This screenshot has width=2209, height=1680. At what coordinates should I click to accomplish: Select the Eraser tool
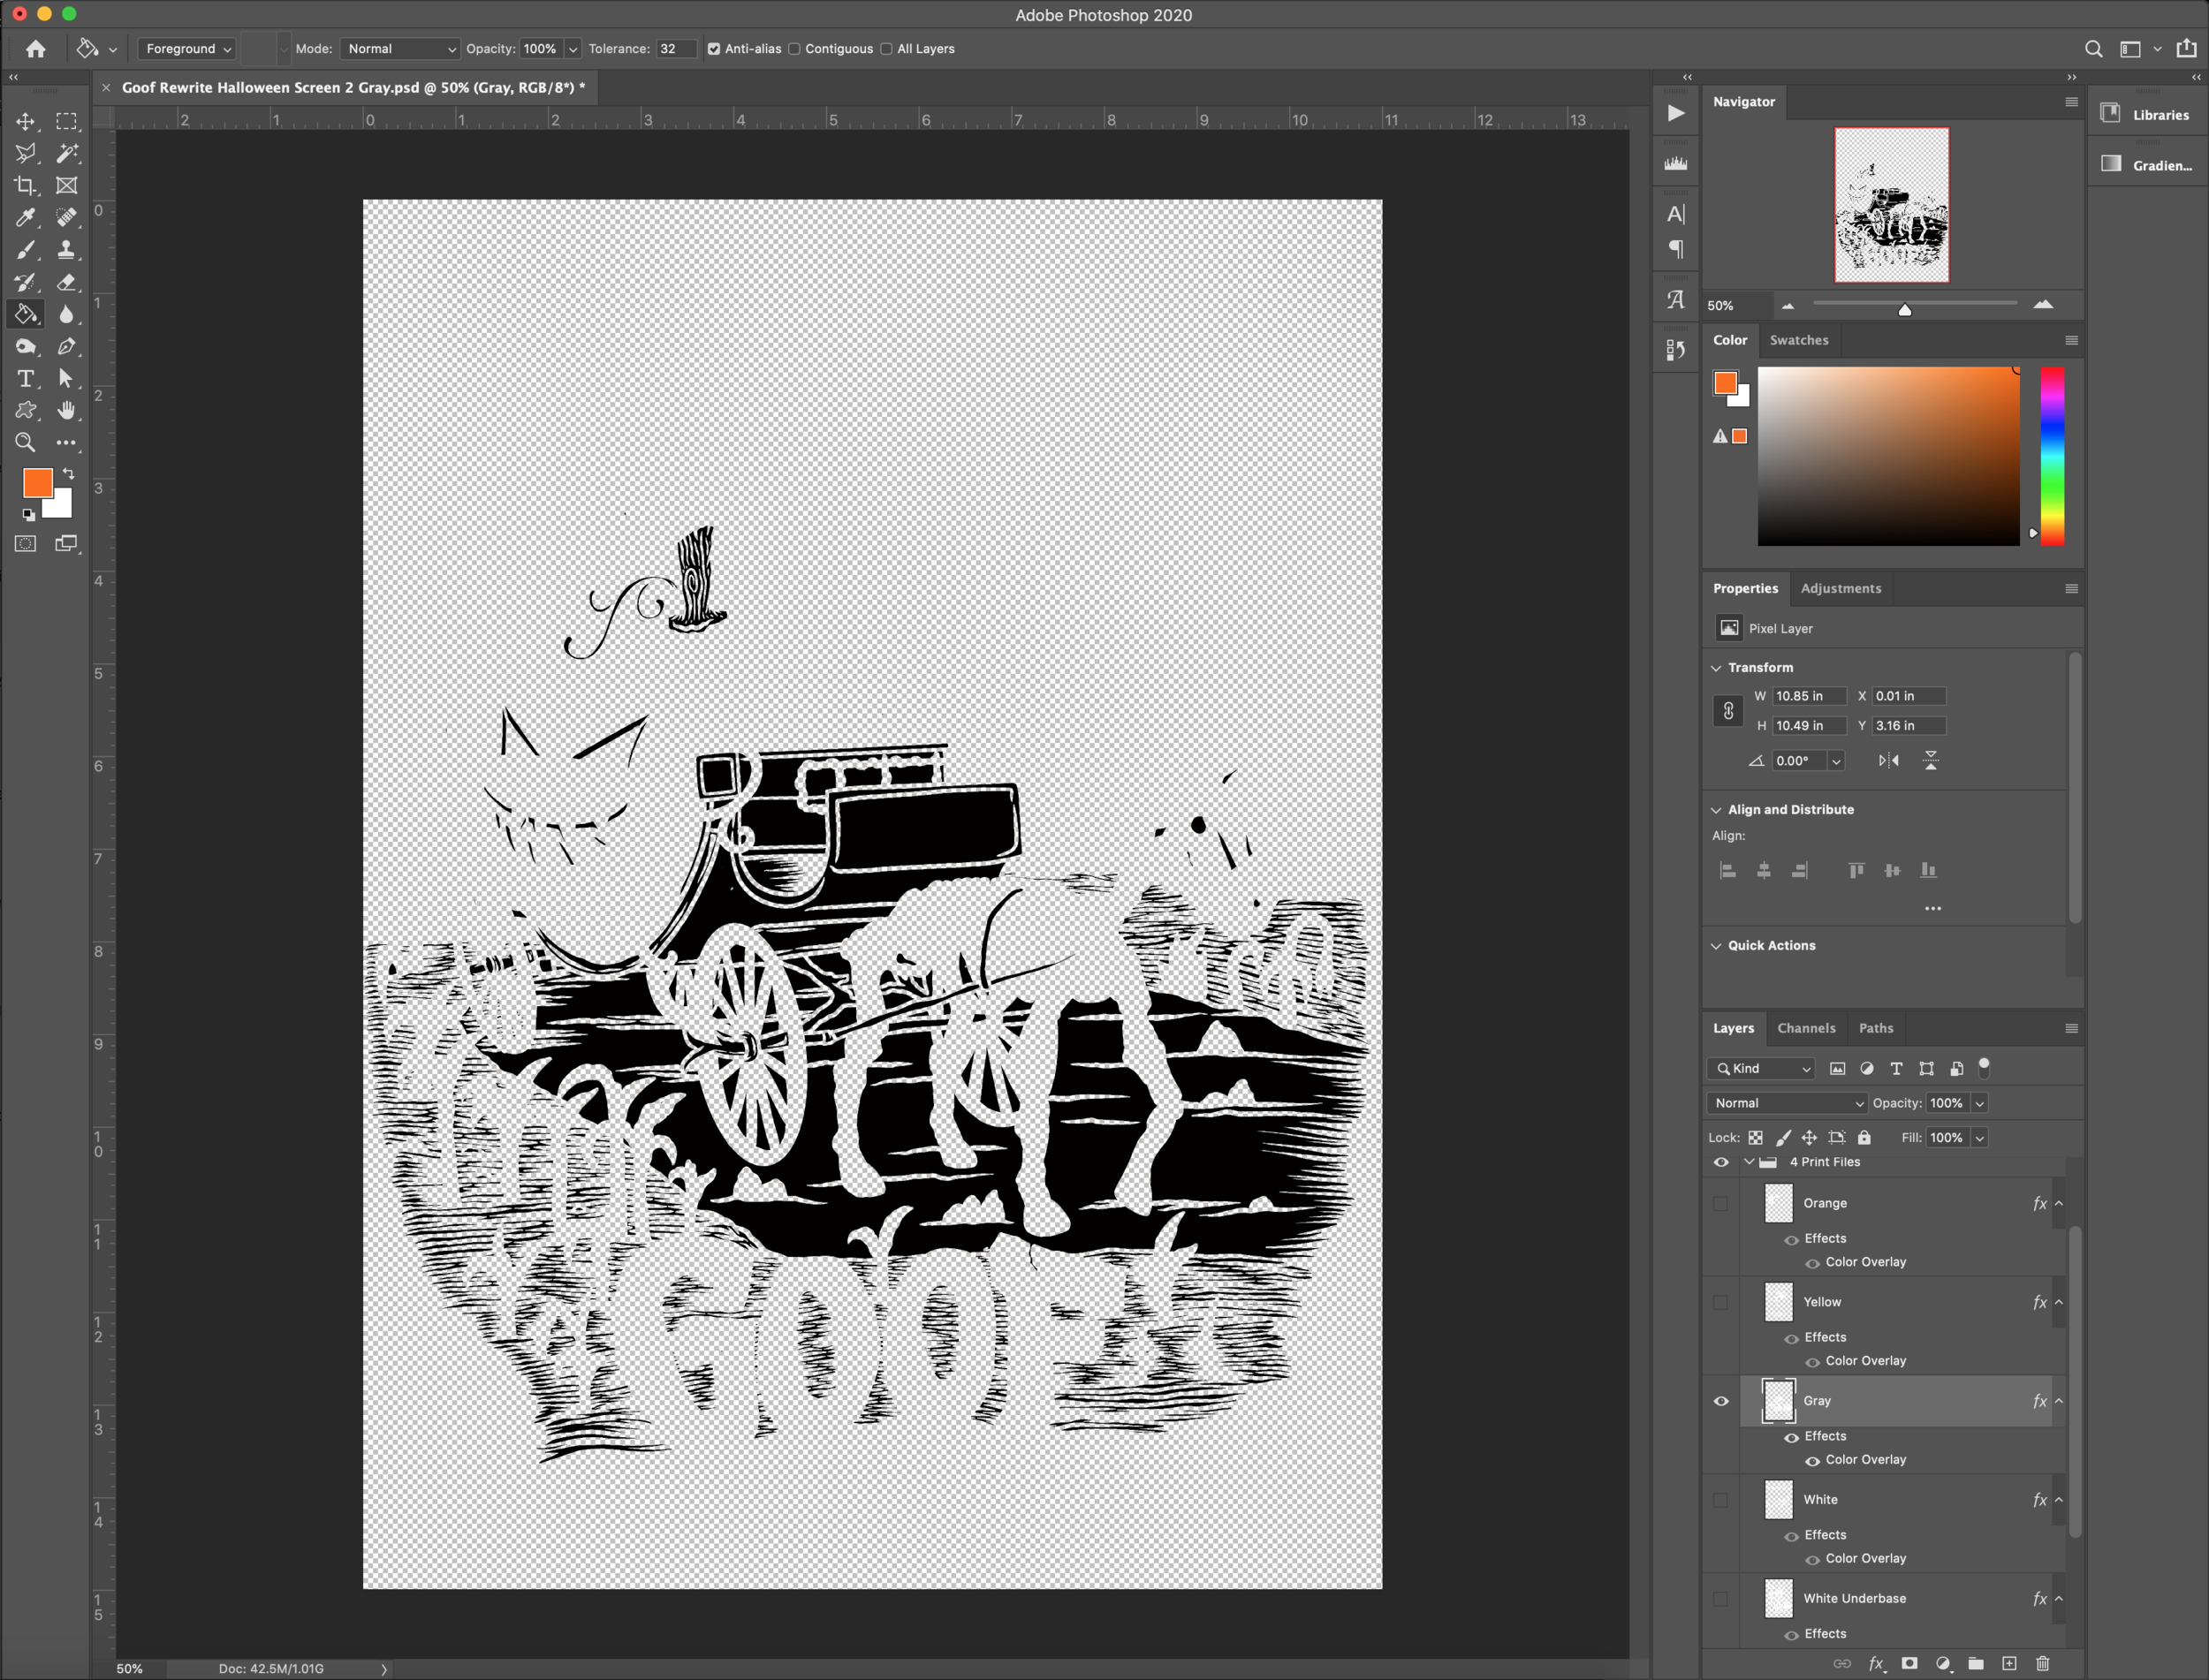[x=66, y=282]
